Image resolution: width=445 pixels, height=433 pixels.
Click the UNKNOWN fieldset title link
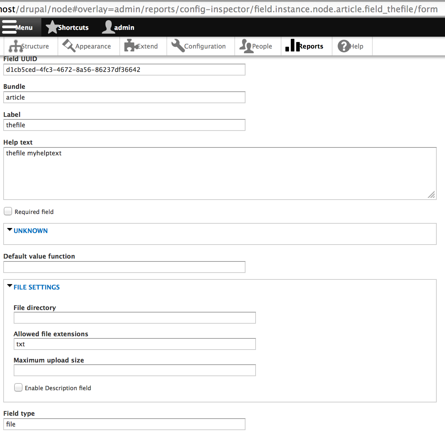[31, 231]
